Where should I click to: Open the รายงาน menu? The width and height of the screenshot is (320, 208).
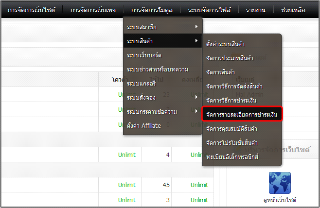pyautogui.click(x=255, y=10)
